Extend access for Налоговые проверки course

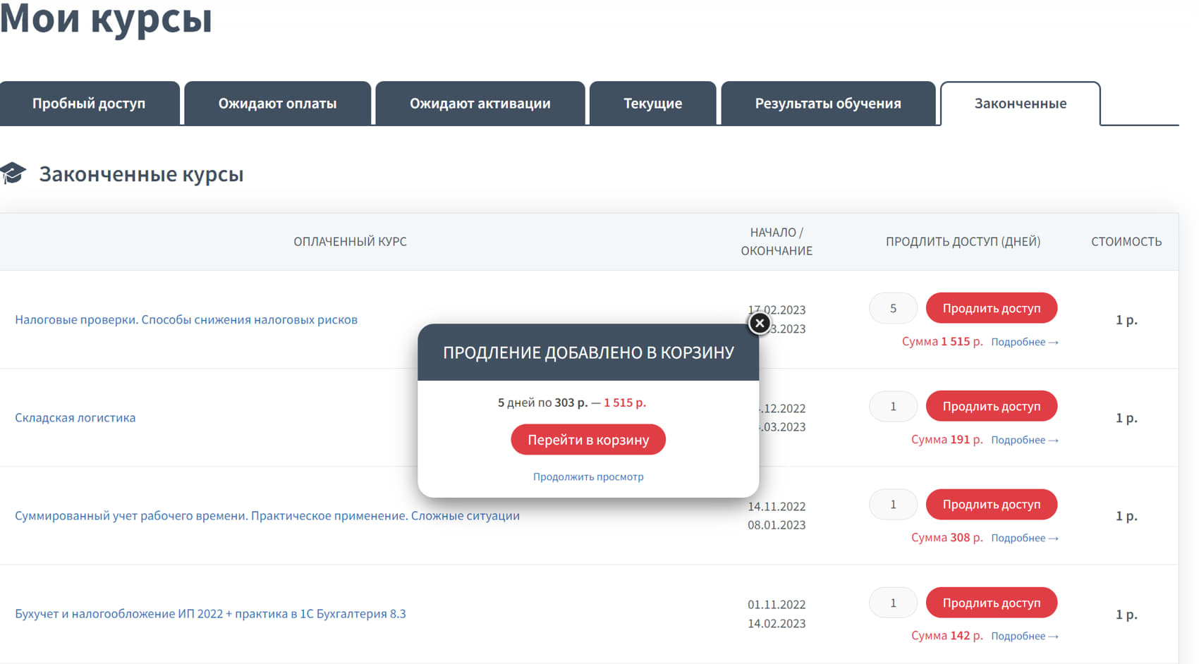pyautogui.click(x=991, y=309)
